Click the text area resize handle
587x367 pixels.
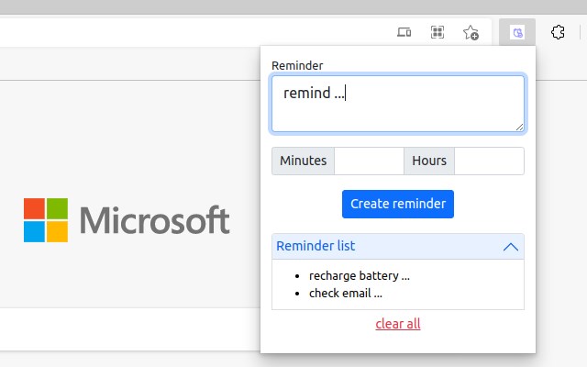click(x=520, y=128)
